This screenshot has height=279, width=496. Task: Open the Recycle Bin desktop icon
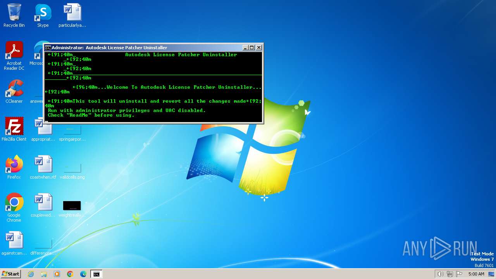14,15
